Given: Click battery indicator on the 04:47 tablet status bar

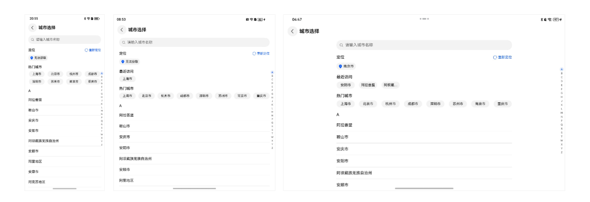Looking at the screenshot, I should coord(556,19).
